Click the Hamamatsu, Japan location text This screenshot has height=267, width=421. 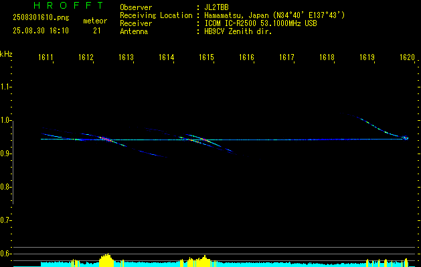tap(274, 15)
